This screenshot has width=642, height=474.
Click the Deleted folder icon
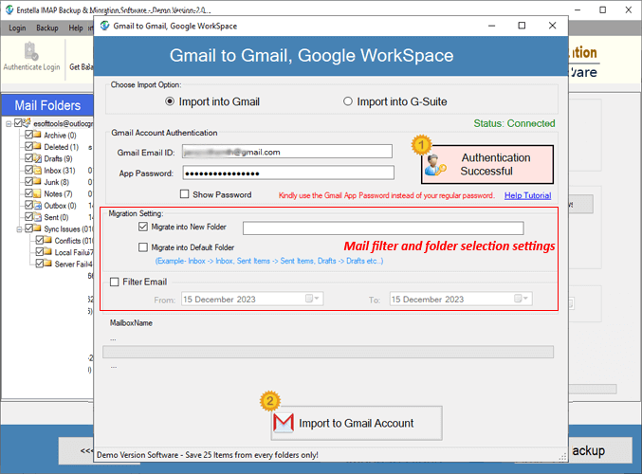click(x=37, y=147)
